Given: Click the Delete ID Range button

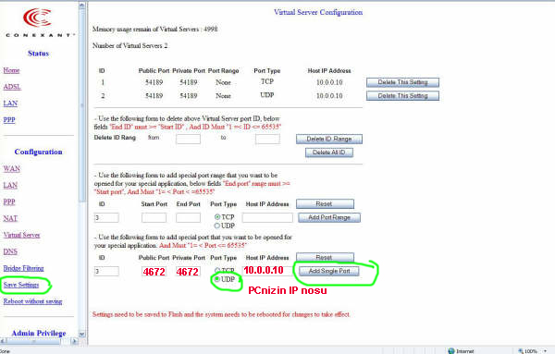Looking at the screenshot, I should (x=329, y=139).
